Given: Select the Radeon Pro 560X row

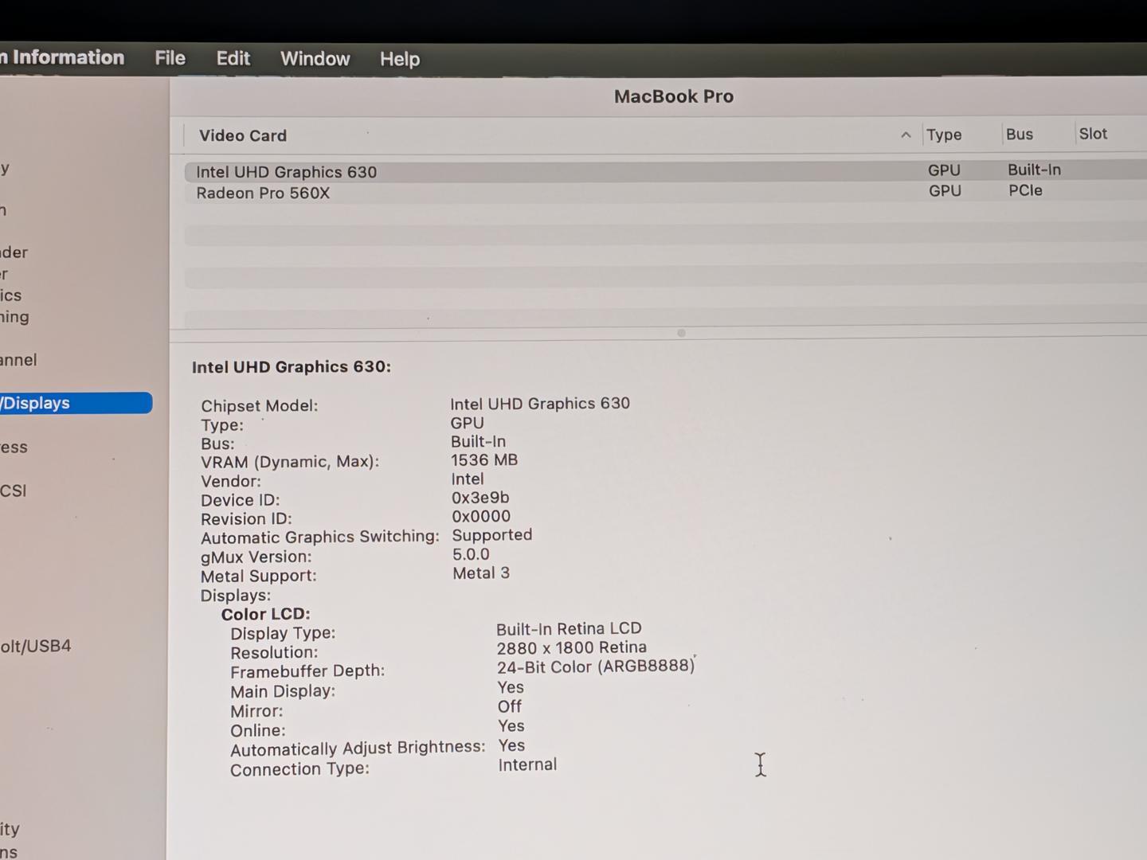Looking at the screenshot, I should coord(665,192).
